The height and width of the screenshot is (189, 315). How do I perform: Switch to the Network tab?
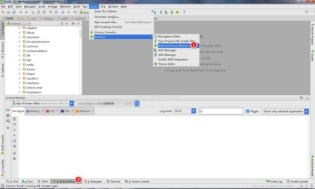point(84,111)
